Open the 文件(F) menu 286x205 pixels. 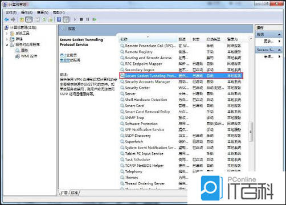pyautogui.click(x=11, y=13)
